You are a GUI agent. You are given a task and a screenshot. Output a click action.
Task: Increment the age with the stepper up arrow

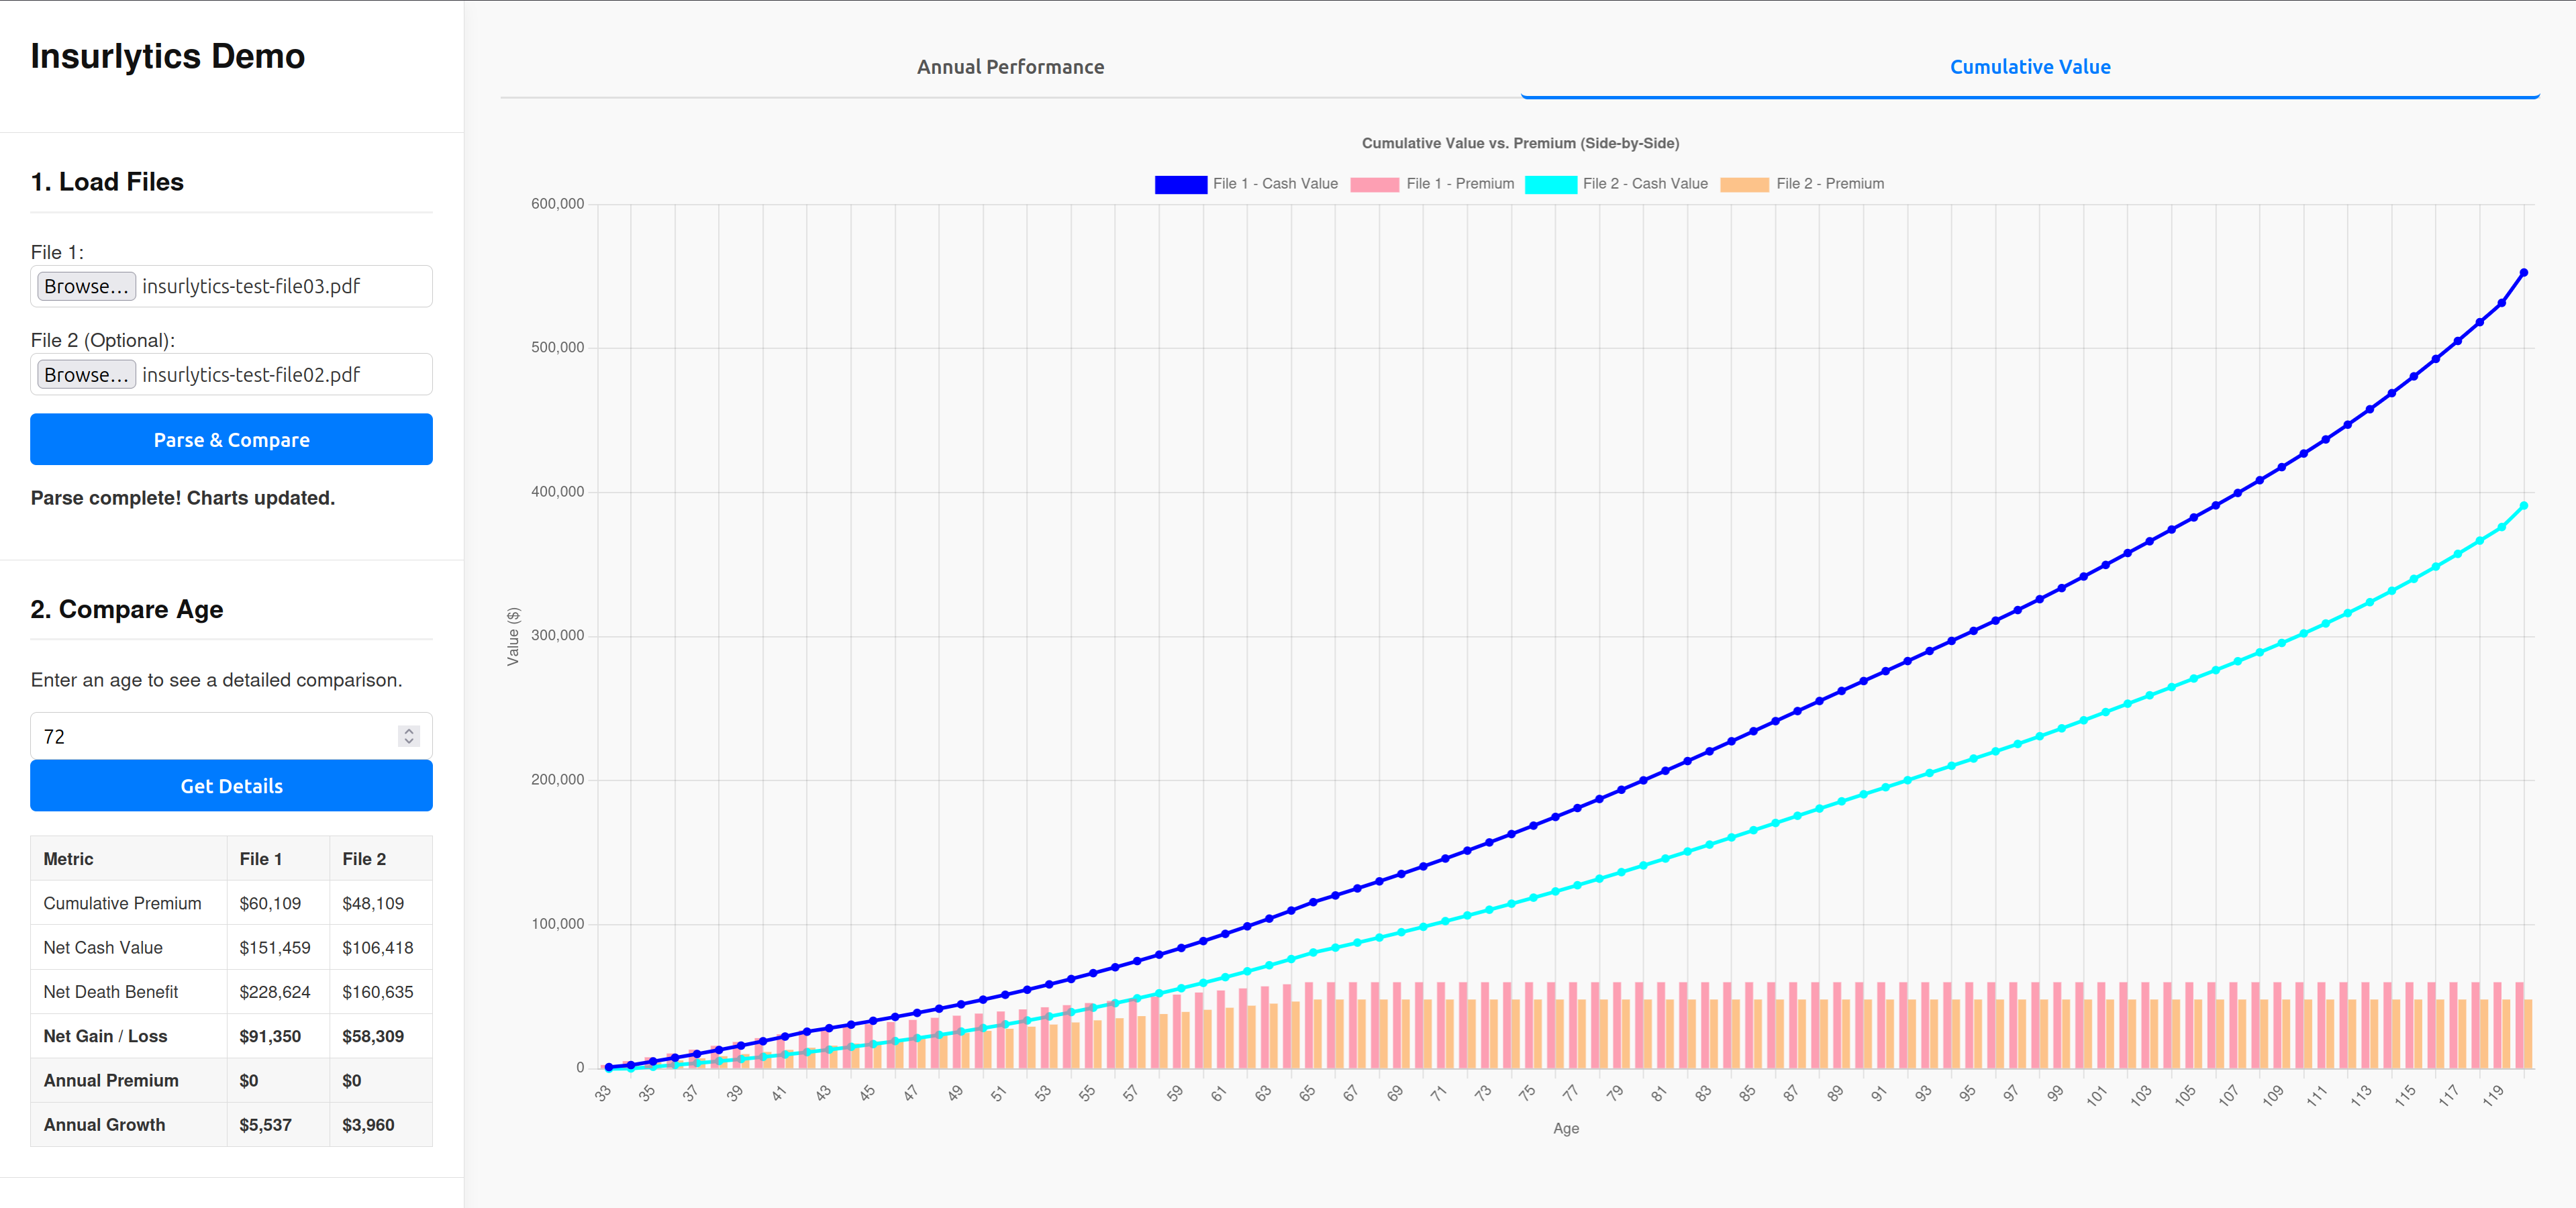click(x=409, y=730)
